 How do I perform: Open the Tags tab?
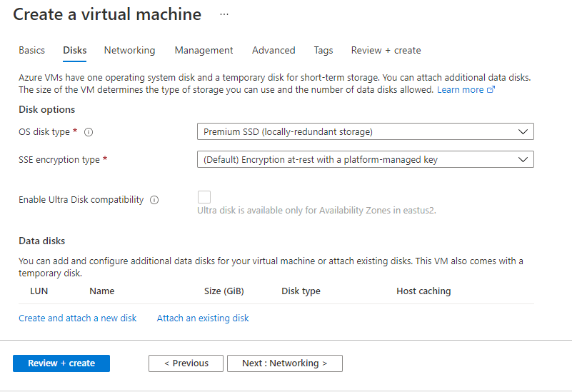323,51
